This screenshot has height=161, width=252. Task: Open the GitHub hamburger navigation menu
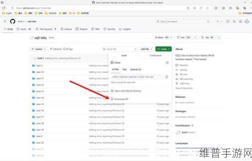coord(5,21)
